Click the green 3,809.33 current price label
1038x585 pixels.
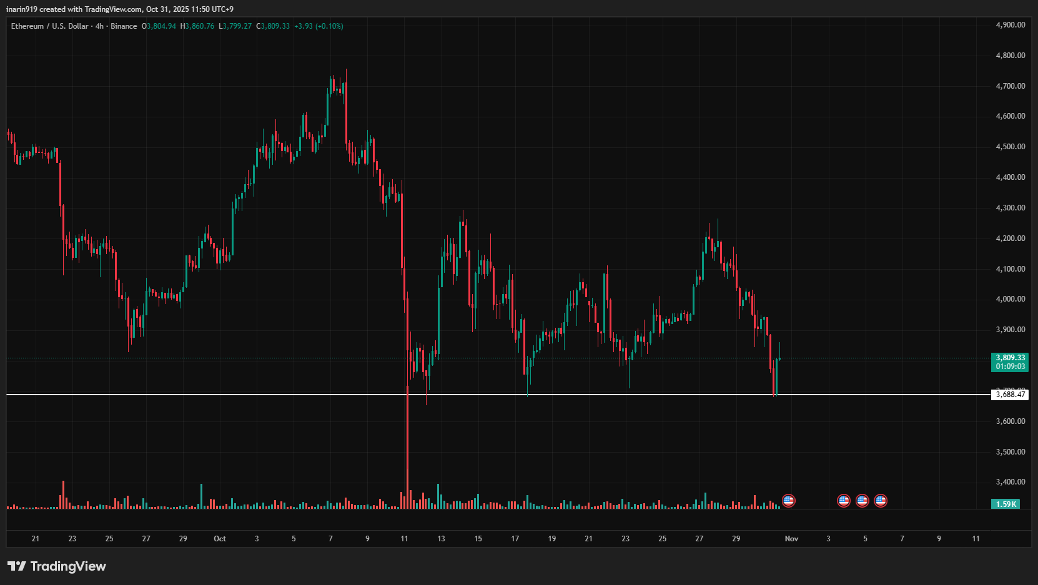[x=1009, y=357]
